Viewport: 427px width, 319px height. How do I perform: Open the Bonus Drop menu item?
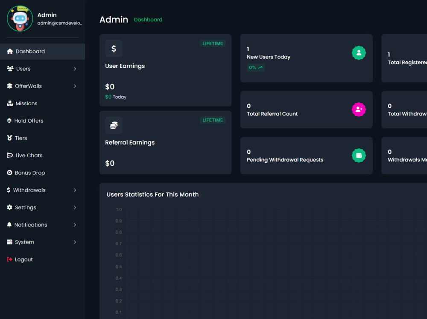[42, 173]
